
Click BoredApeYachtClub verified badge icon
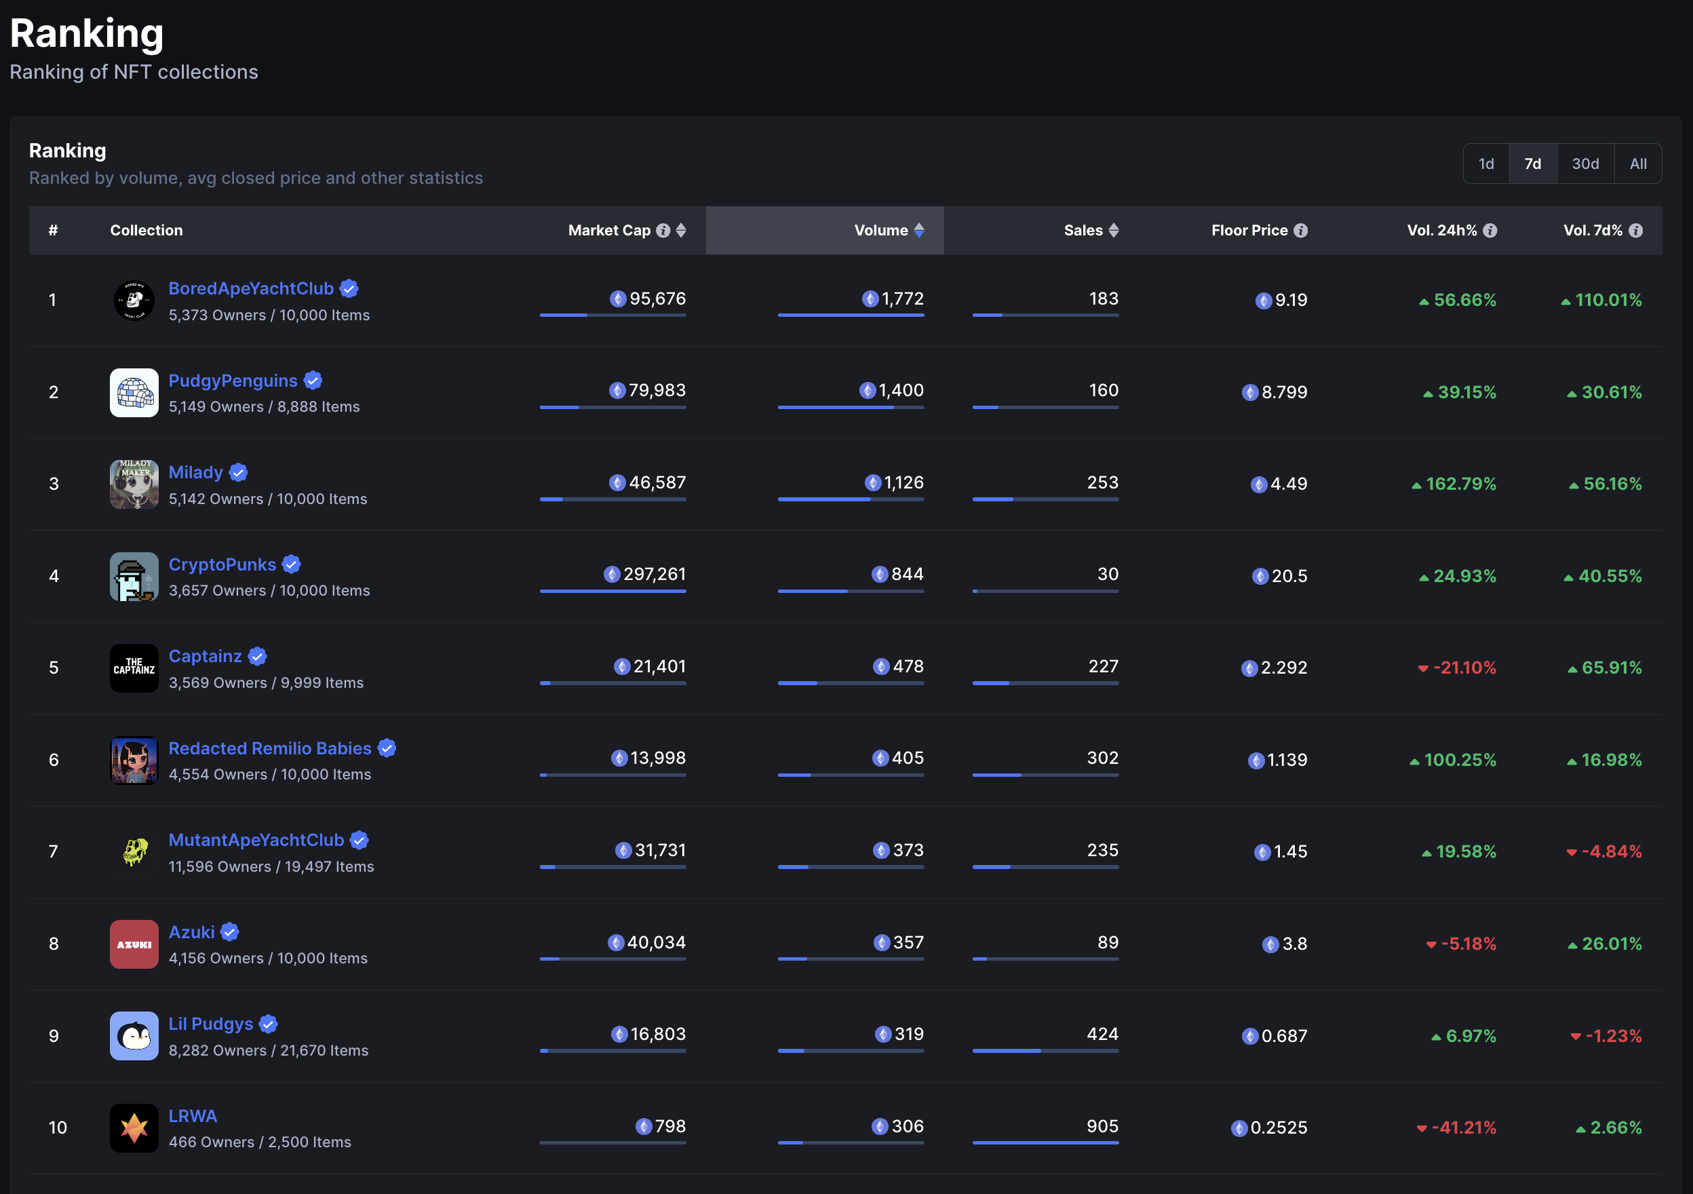[x=349, y=289]
